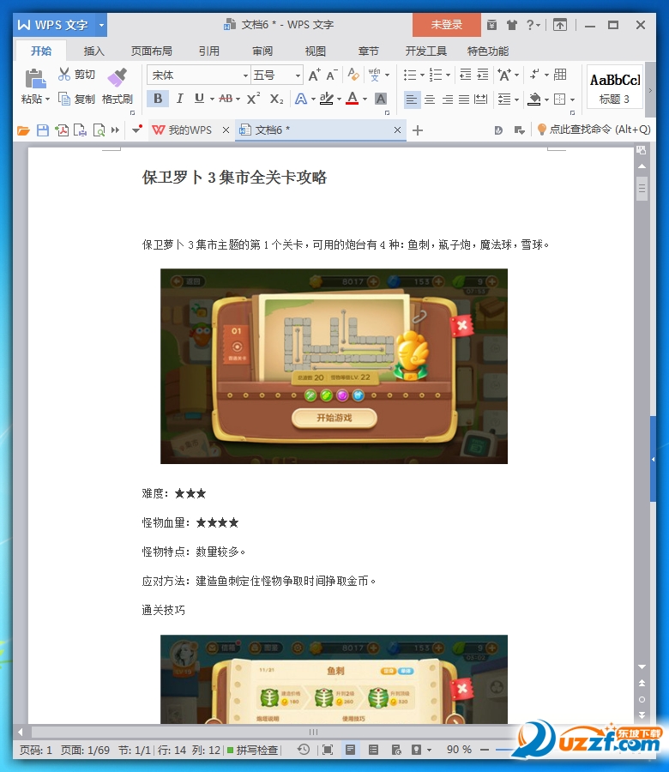Click the Copy icon
Image resolution: width=669 pixels, height=772 pixels.
pyautogui.click(x=64, y=99)
